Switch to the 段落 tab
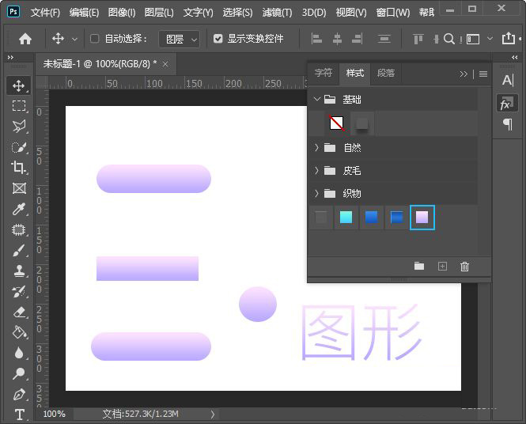 coord(386,73)
